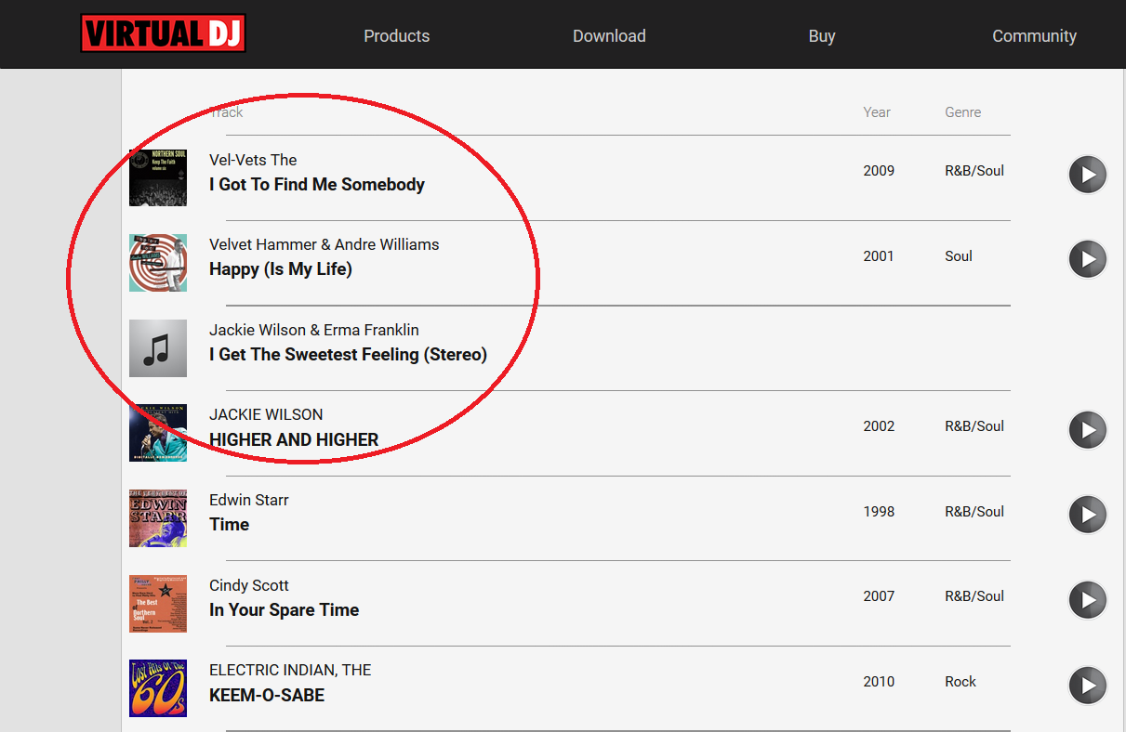Click the year 2002 for HIGHER AND HIGHER
The width and height of the screenshot is (1126, 732).
pyautogui.click(x=879, y=426)
